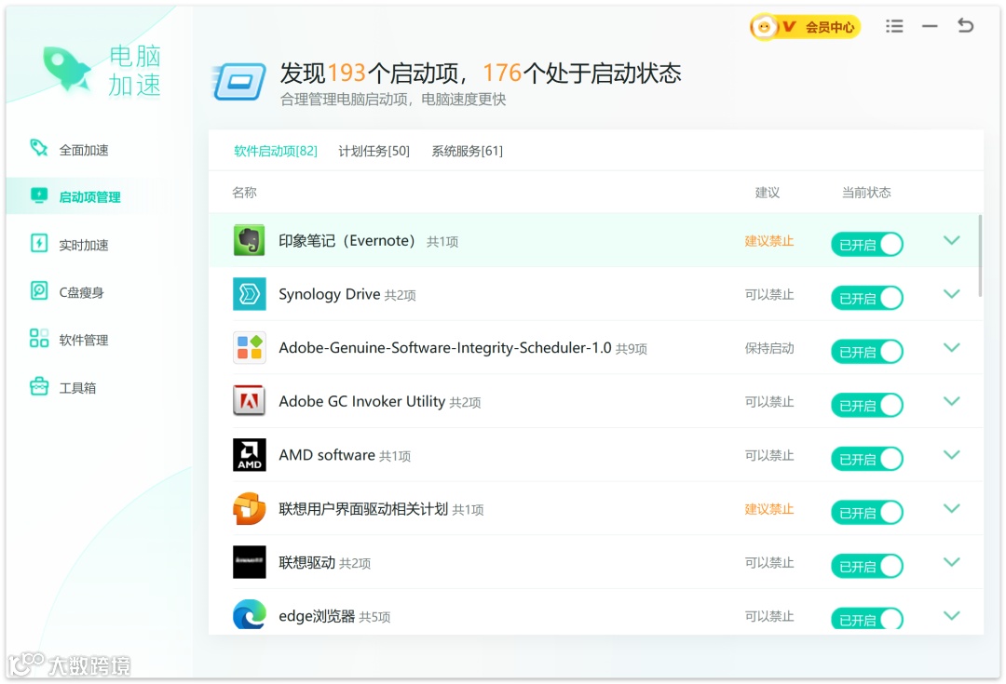The width and height of the screenshot is (1006, 684).
Task: Click the AMD software name text
Action: click(327, 455)
